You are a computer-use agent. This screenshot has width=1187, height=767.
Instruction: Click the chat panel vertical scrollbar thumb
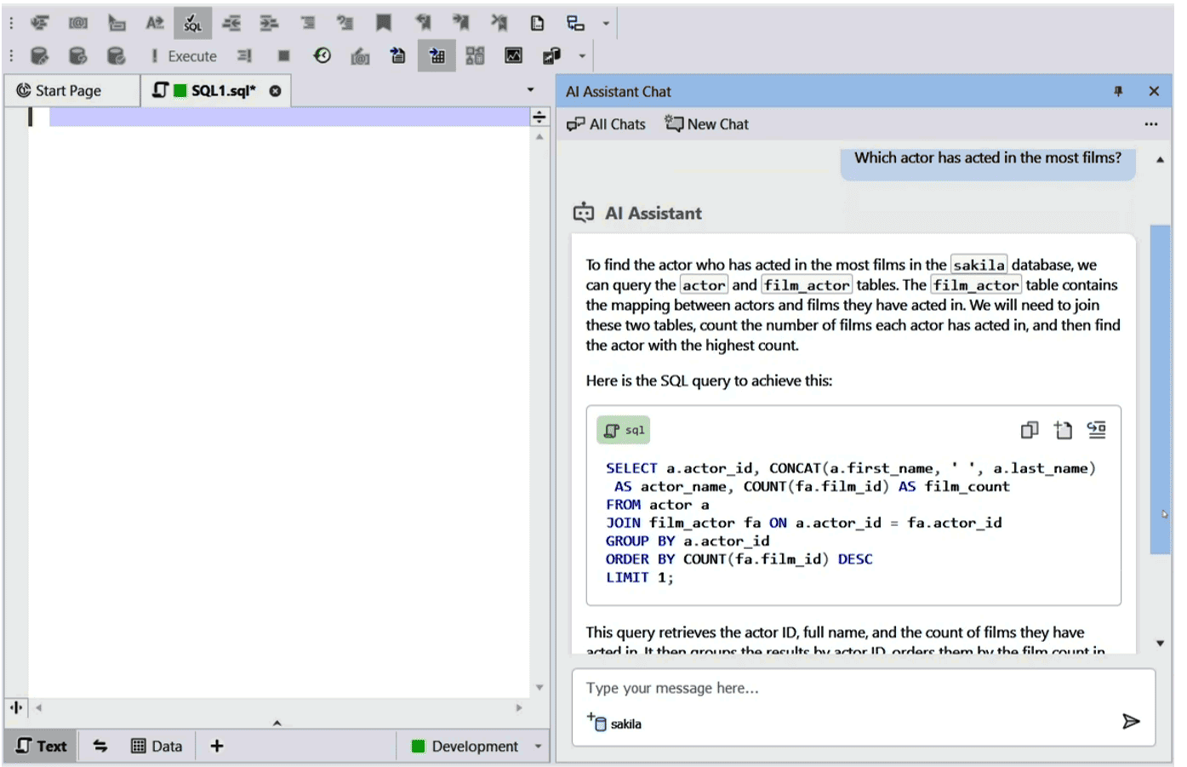pos(1160,389)
